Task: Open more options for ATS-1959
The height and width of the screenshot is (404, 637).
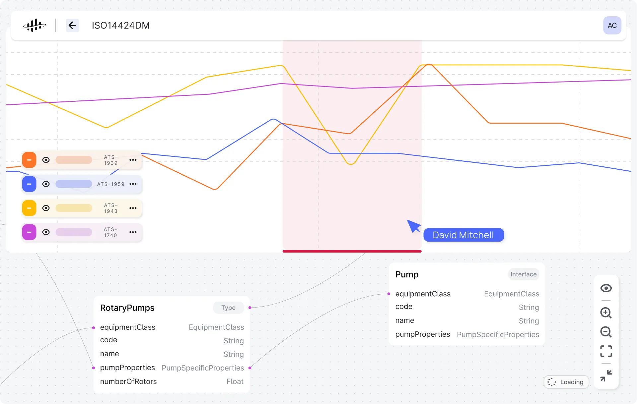Action: (x=133, y=184)
